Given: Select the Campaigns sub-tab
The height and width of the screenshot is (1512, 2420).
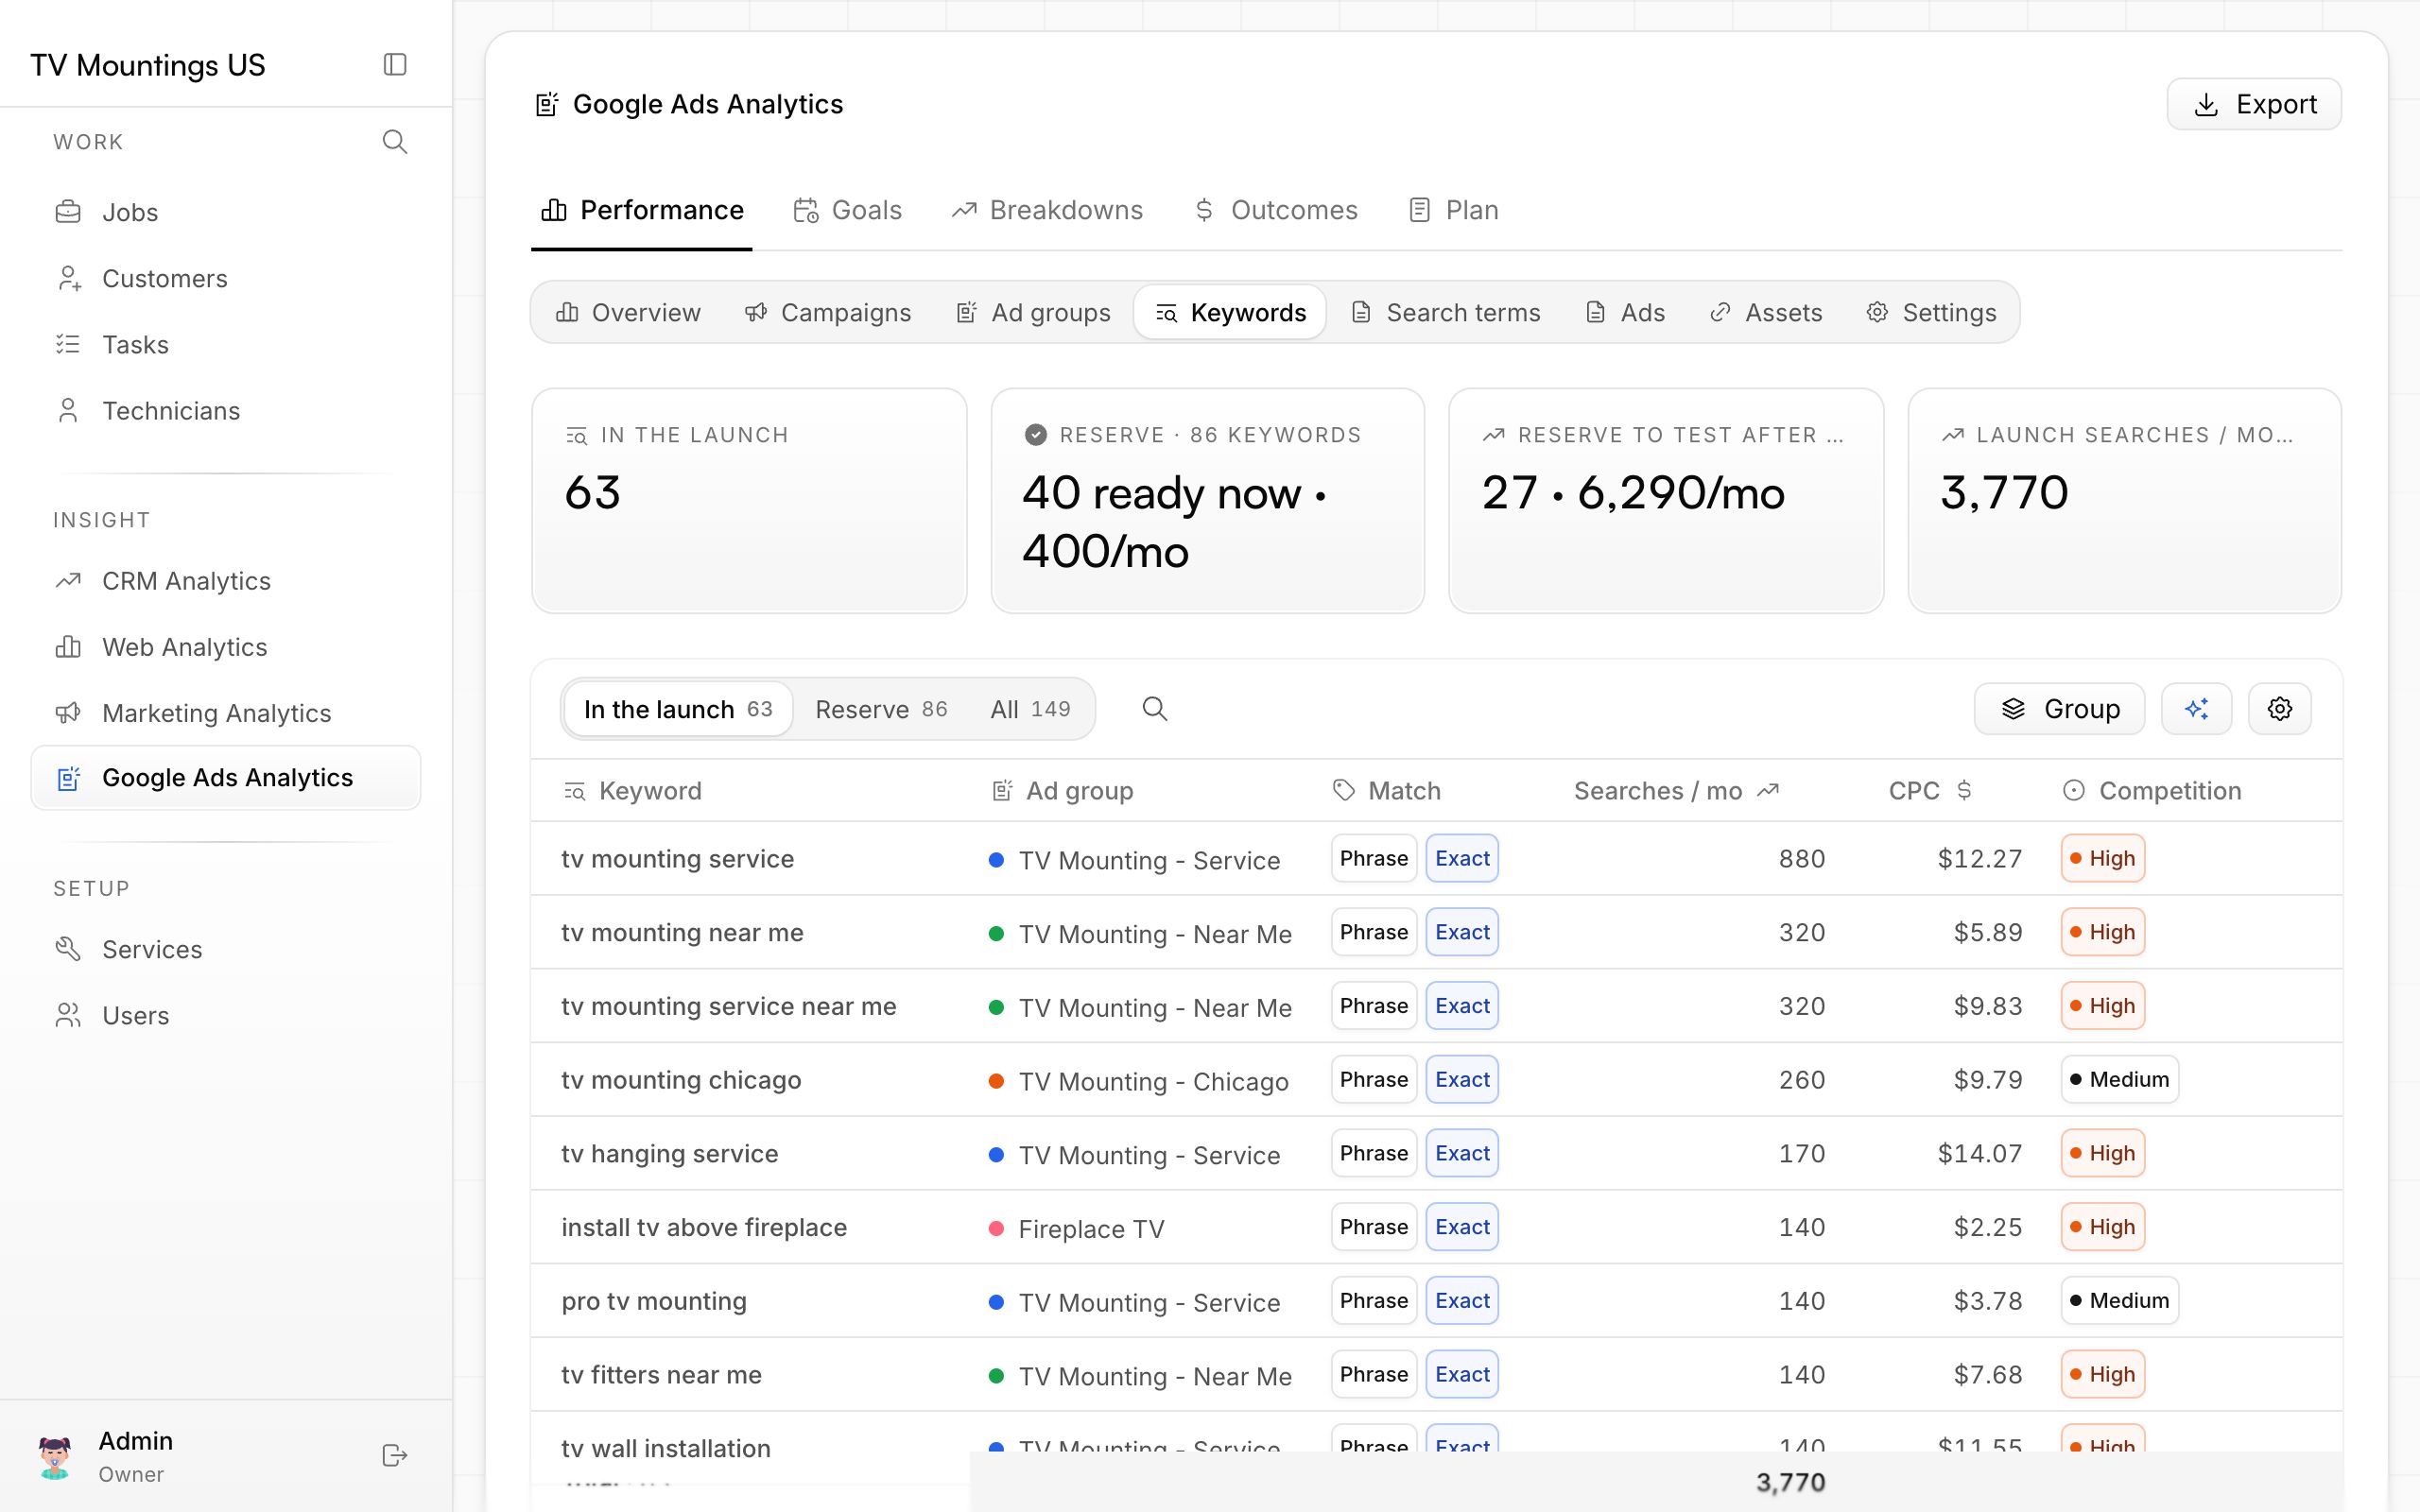Looking at the screenshot, I should 828,313.
